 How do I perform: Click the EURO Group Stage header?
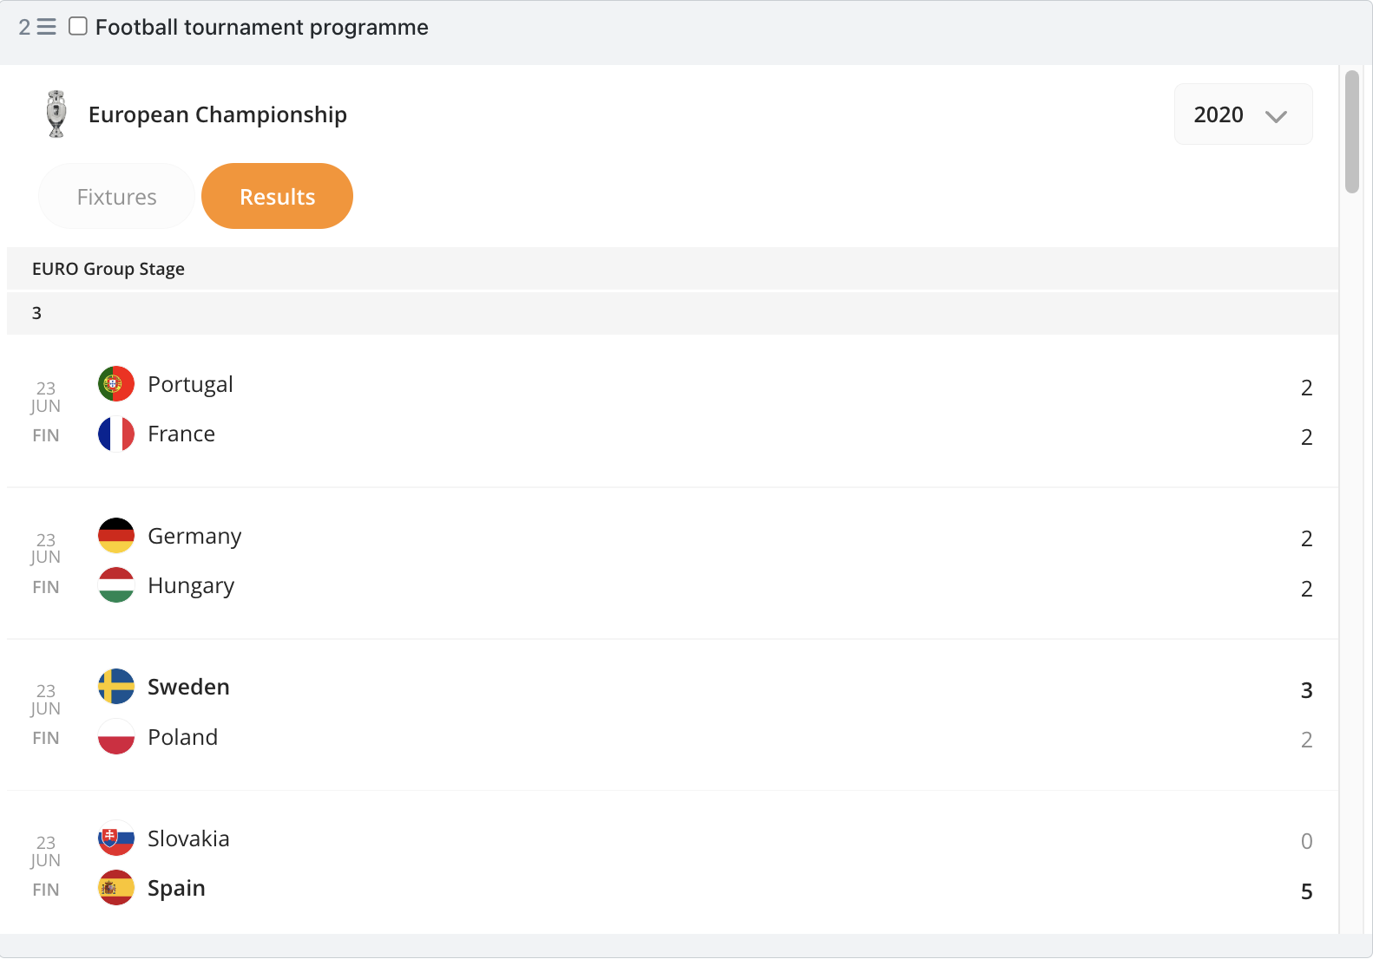(x=673, y=269)
